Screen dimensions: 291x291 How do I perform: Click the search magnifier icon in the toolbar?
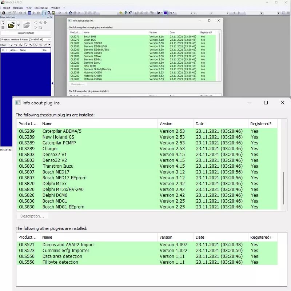49,13
